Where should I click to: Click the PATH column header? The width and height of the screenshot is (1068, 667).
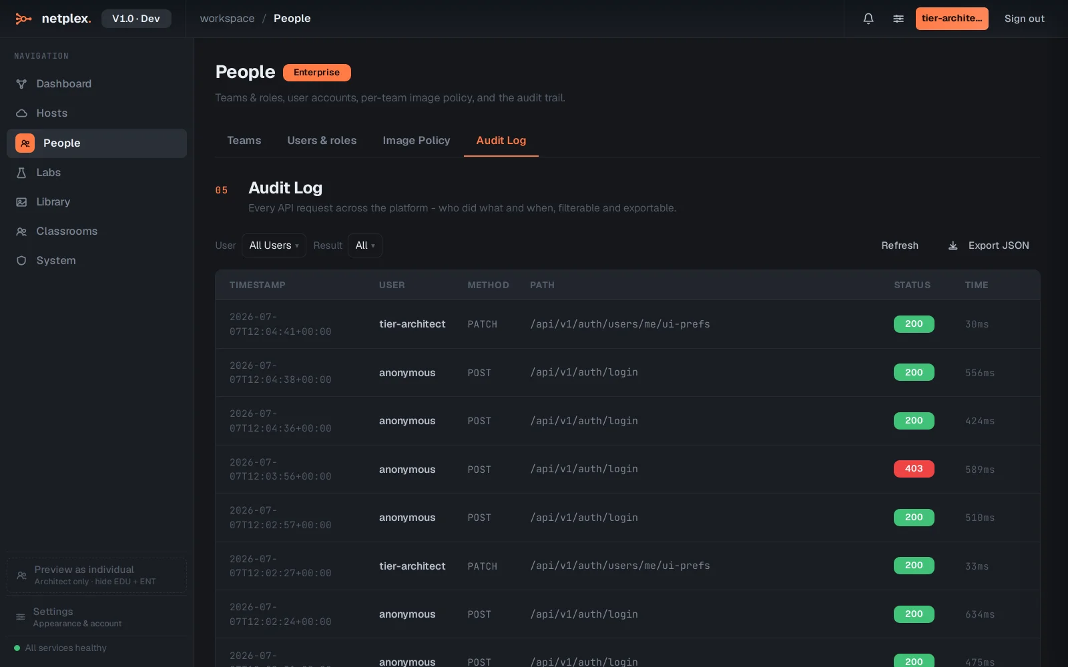[x=542, y=285]
